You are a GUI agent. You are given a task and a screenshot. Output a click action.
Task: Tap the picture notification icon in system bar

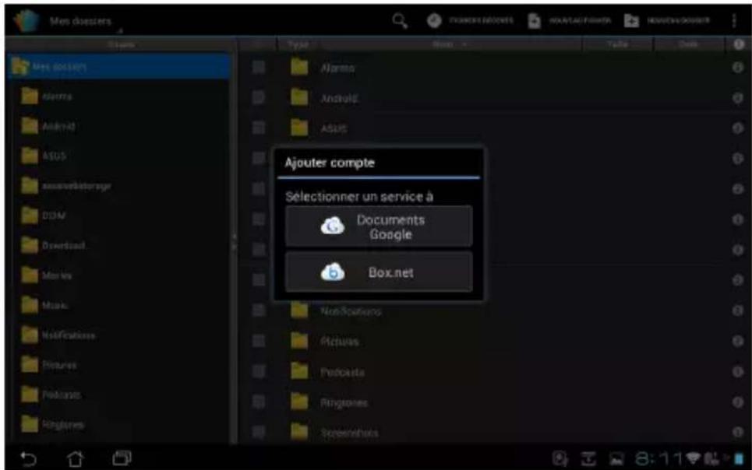click(x=616, y=459)
